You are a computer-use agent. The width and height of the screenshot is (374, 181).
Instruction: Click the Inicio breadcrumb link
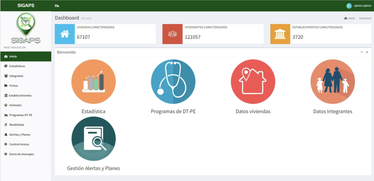coord(351,18)
